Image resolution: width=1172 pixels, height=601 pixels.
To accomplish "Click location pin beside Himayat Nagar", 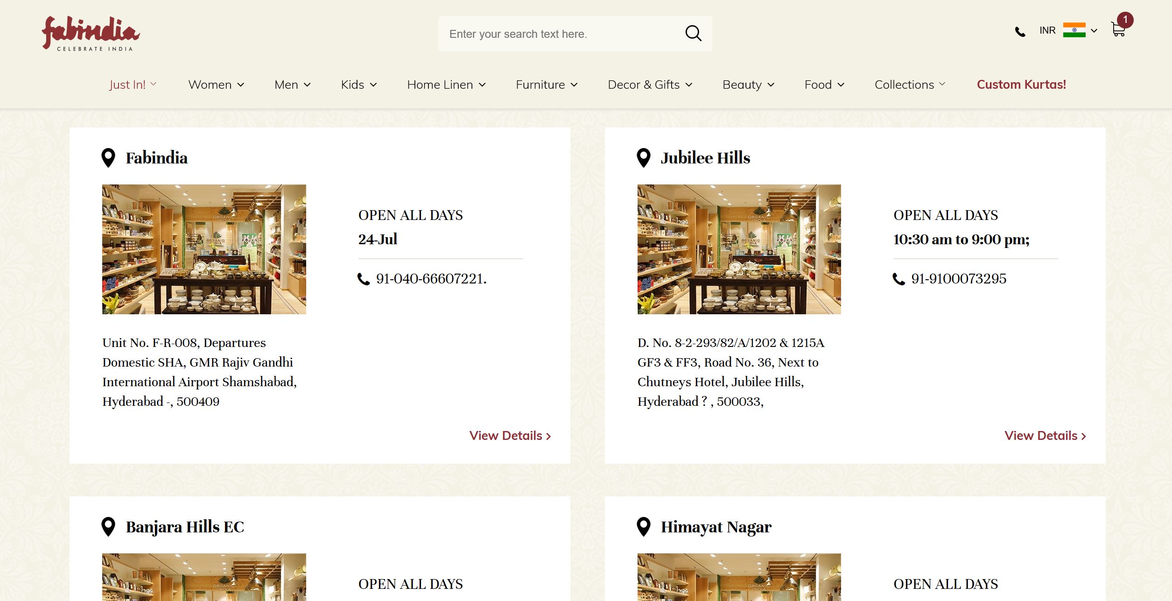I will (644, 527).
